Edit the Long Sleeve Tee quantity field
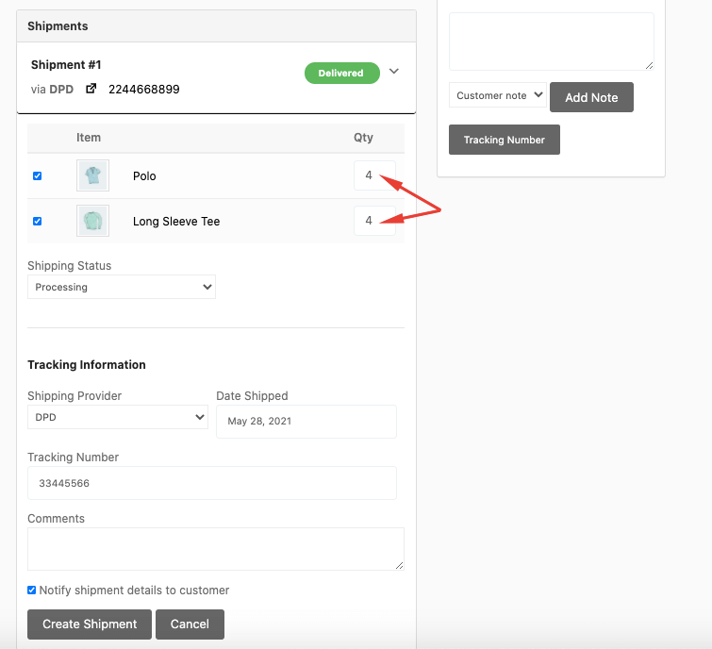 [x=374, y=221]
